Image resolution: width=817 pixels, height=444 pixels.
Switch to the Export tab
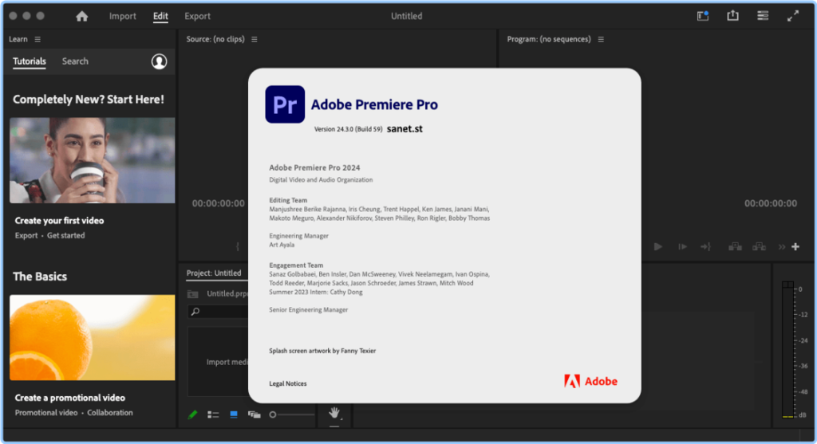(x=198, y=16)
